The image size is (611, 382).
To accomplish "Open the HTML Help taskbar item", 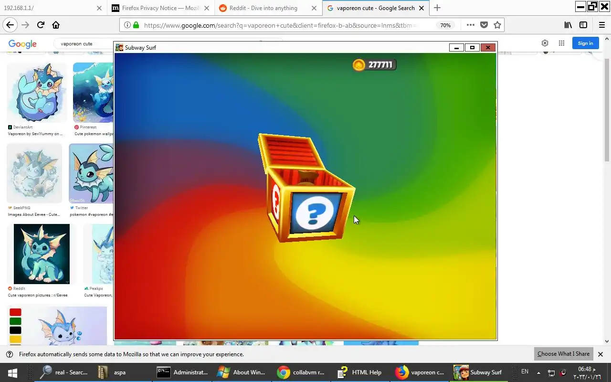I will pos(360,372).
